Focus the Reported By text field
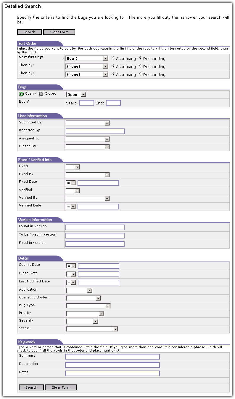Viewport: 235px width, 399px height. (x=95, y=131)
